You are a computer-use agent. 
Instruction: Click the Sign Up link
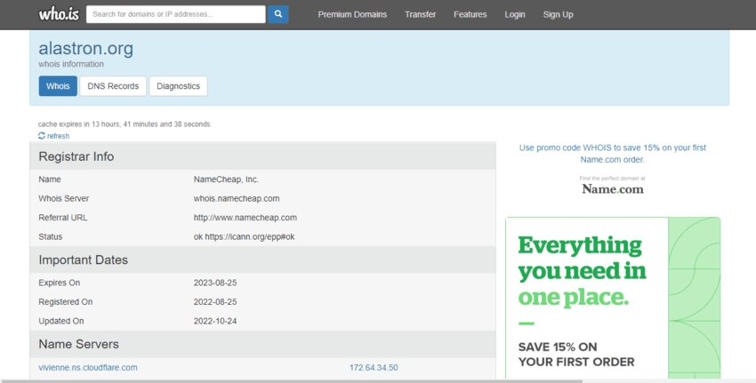(558, 15)
